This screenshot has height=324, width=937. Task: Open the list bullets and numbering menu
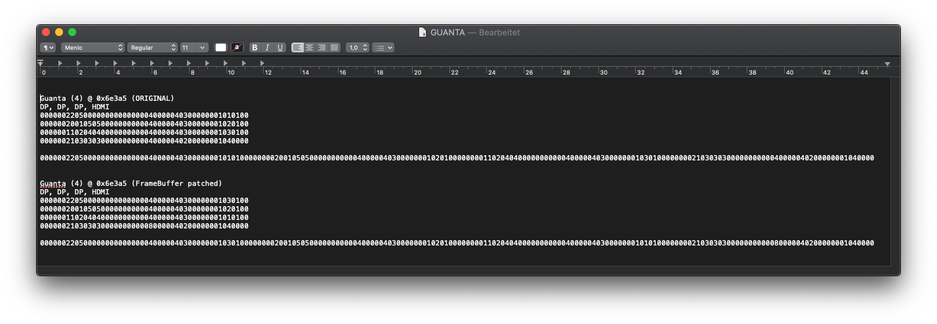(x=383, y=48)
